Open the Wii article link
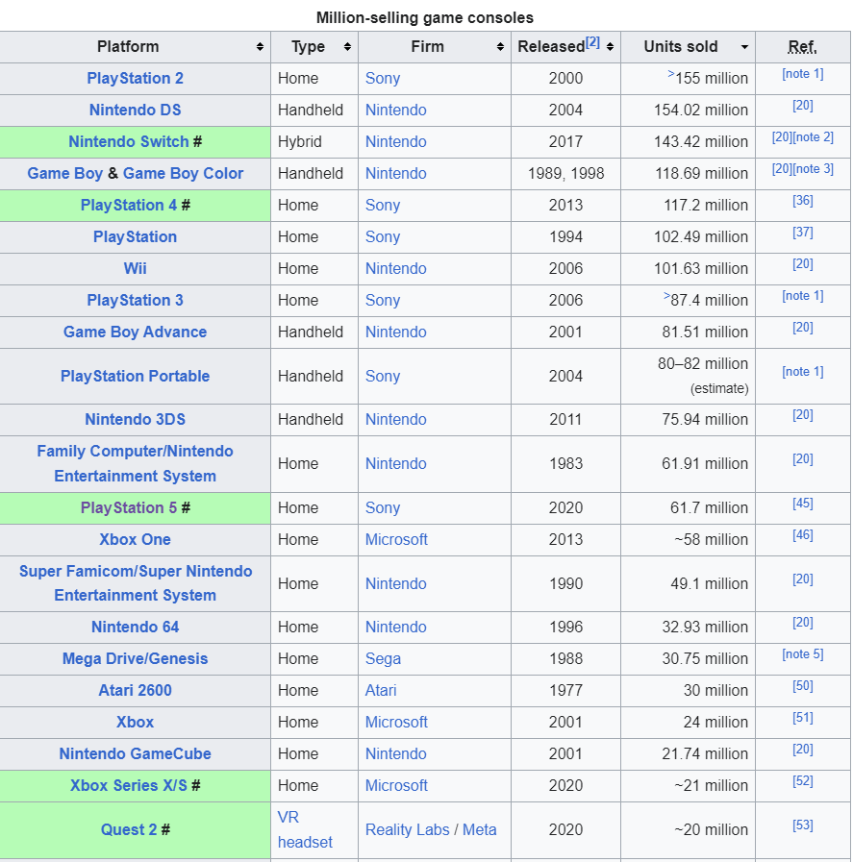Image resolution: width=853 pixels, height=862 pixels. (x=136, y=268)
